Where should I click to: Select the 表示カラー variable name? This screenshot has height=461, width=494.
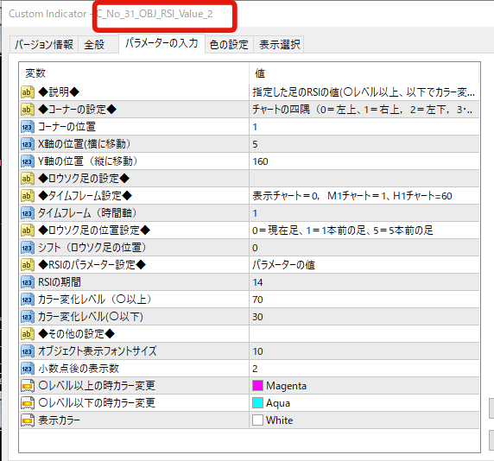[60, 420]
